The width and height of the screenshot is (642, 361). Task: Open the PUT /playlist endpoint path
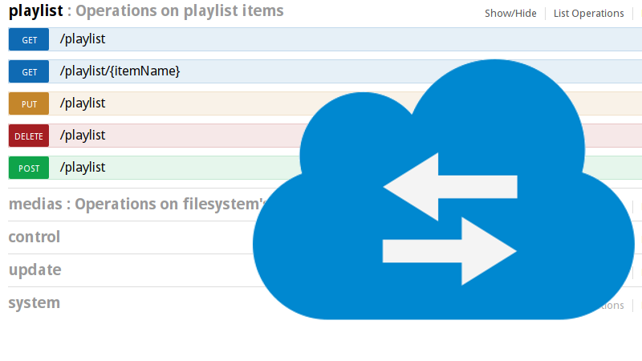(83, 103)
